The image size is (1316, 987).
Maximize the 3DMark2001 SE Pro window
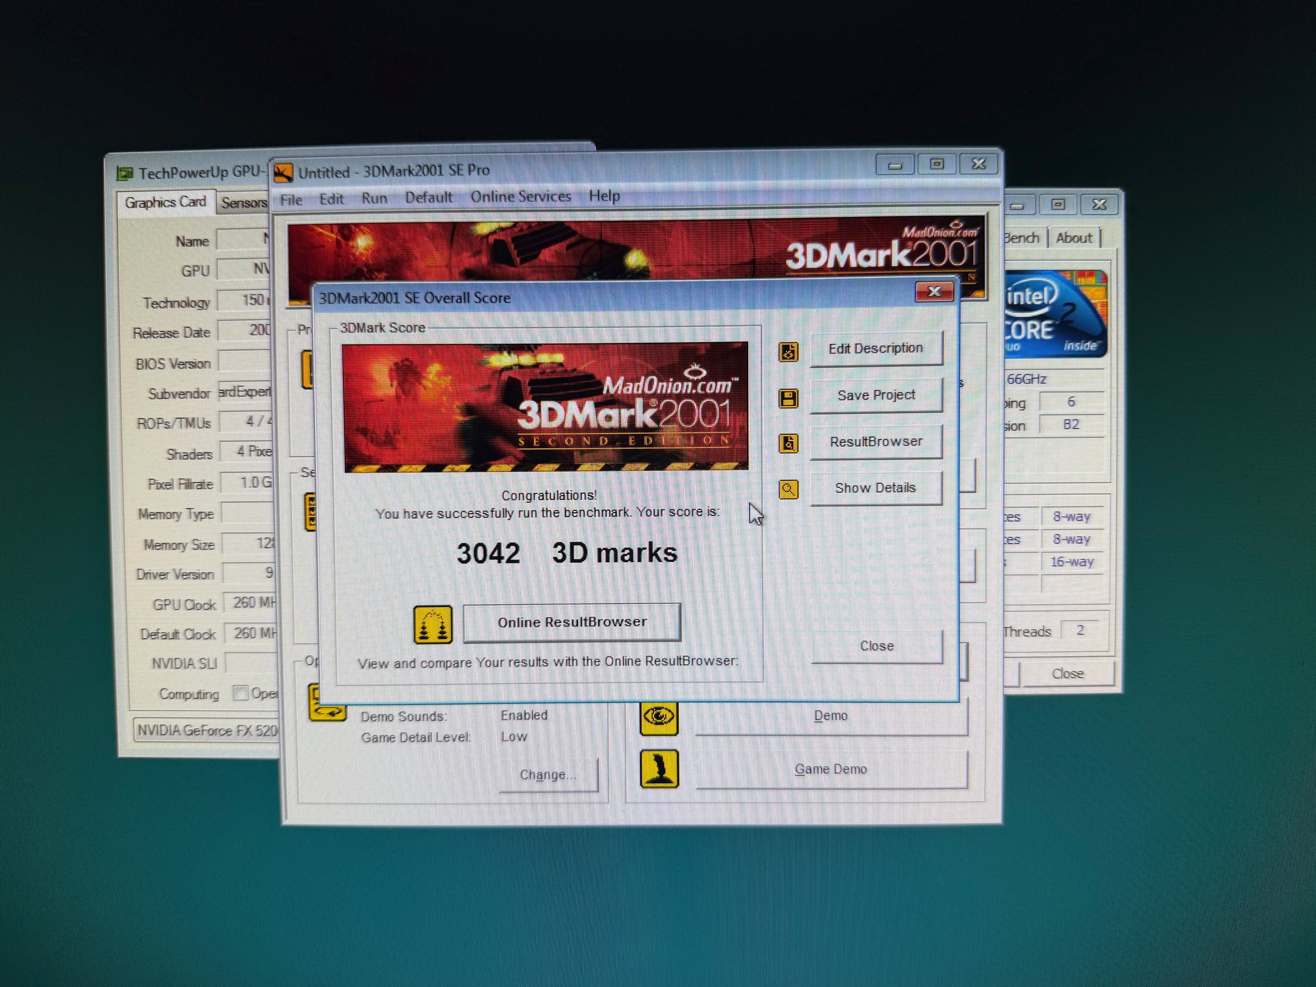936,163
